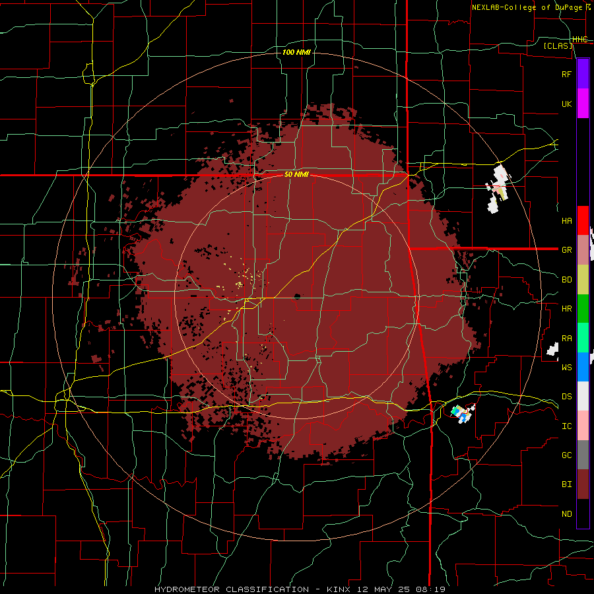Image resolution: width=594 pixels, height=594 pixels.
Task: Click the BD legend label
Action: (x=566, y=280)
